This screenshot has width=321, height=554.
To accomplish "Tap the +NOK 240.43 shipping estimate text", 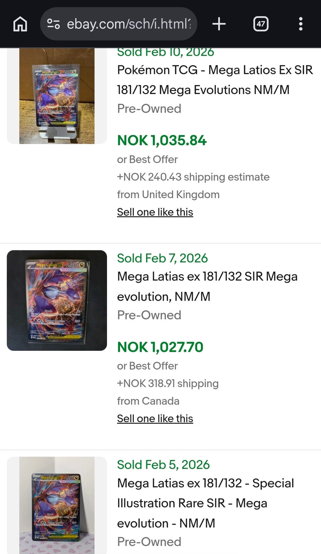I will (x=193, y=177).
